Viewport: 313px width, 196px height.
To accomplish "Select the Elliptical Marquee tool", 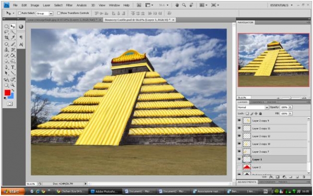I will click(x=6, y=27).
